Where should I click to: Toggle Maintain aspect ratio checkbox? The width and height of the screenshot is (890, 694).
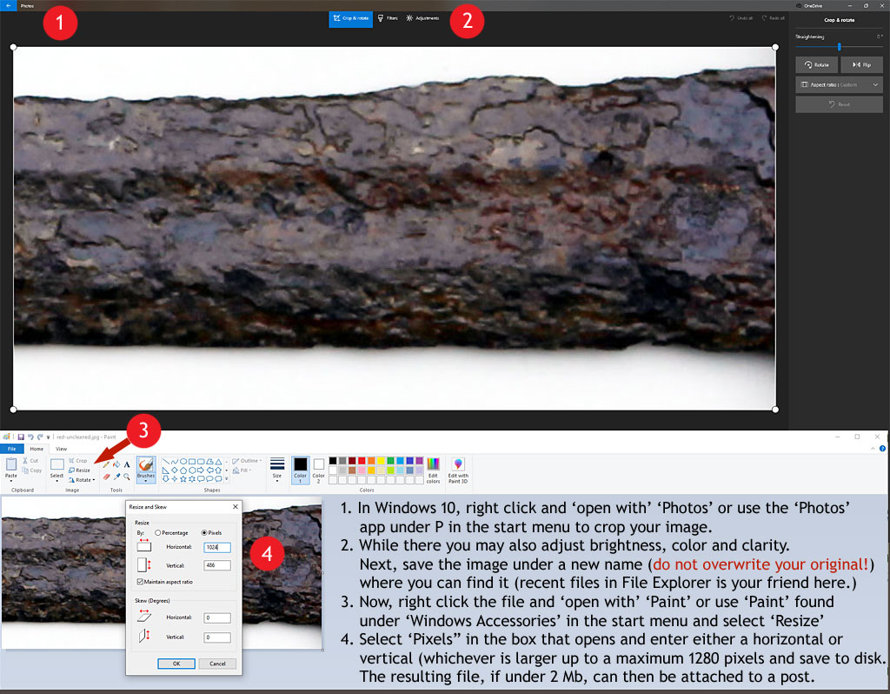point(140,582)
